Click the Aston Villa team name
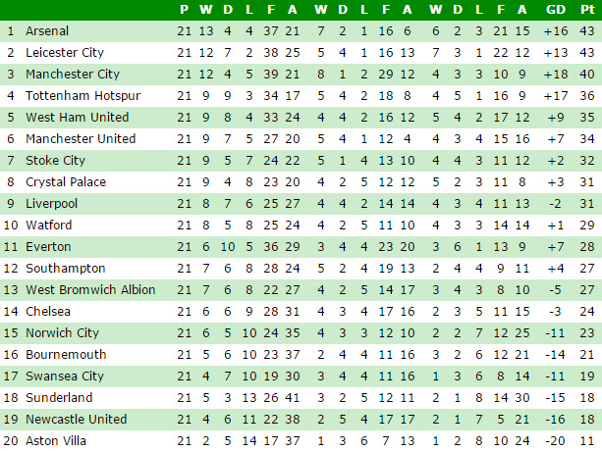This screenshot has height=452, width=602. click(55, 441)
